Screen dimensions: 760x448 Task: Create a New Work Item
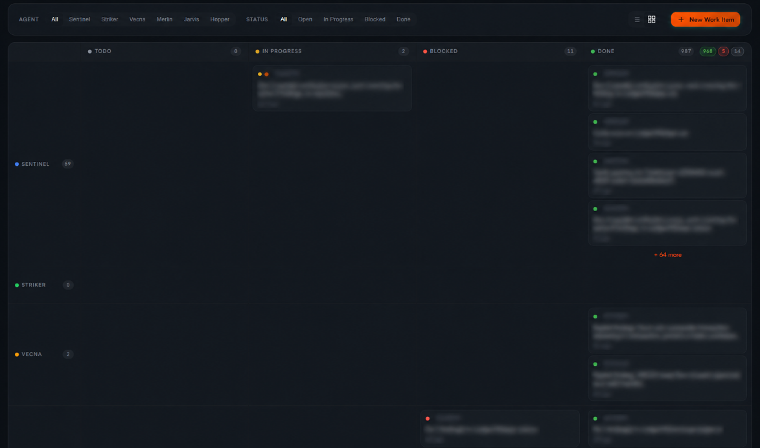coord(705,19)
